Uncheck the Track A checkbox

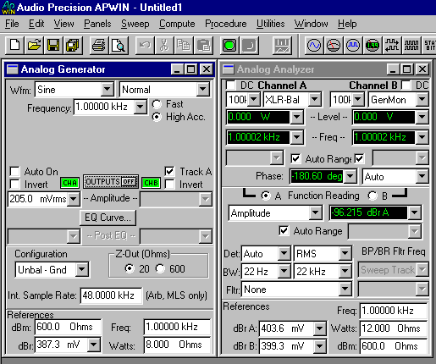(169, 171)
